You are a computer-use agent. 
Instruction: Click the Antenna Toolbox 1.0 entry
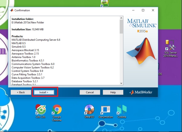pos(23,57)
